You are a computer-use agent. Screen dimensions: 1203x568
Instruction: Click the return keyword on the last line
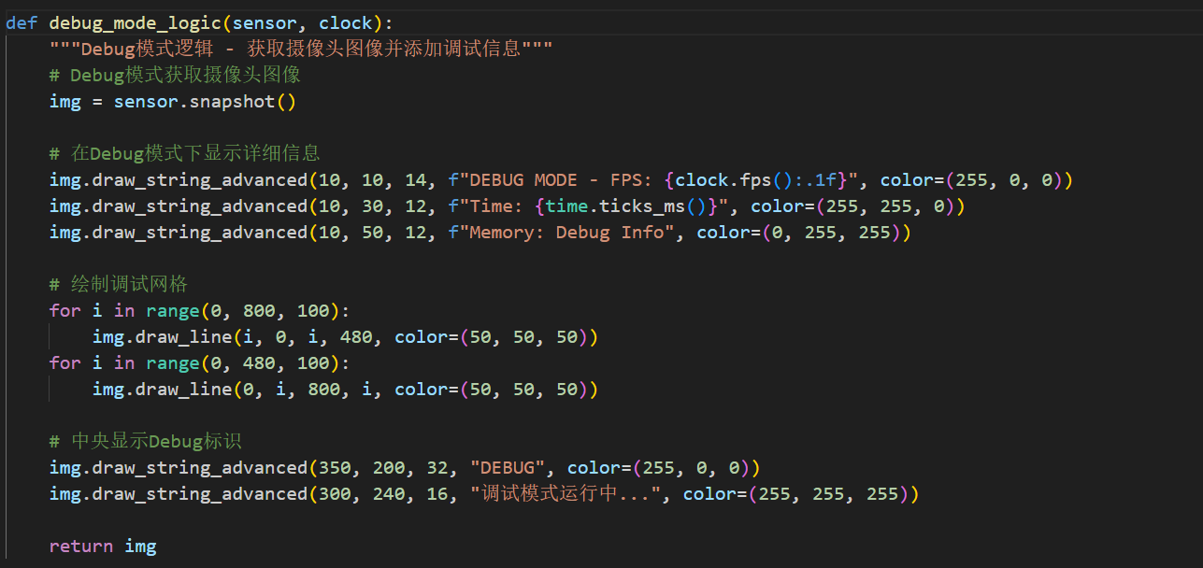(81, 546)
